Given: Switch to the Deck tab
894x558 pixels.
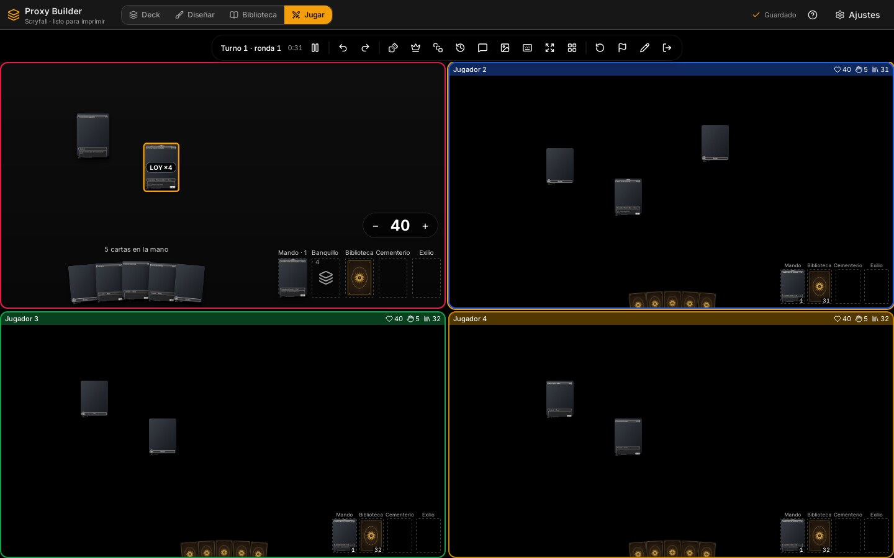Looking at the screenshot, I should (145, 15).
